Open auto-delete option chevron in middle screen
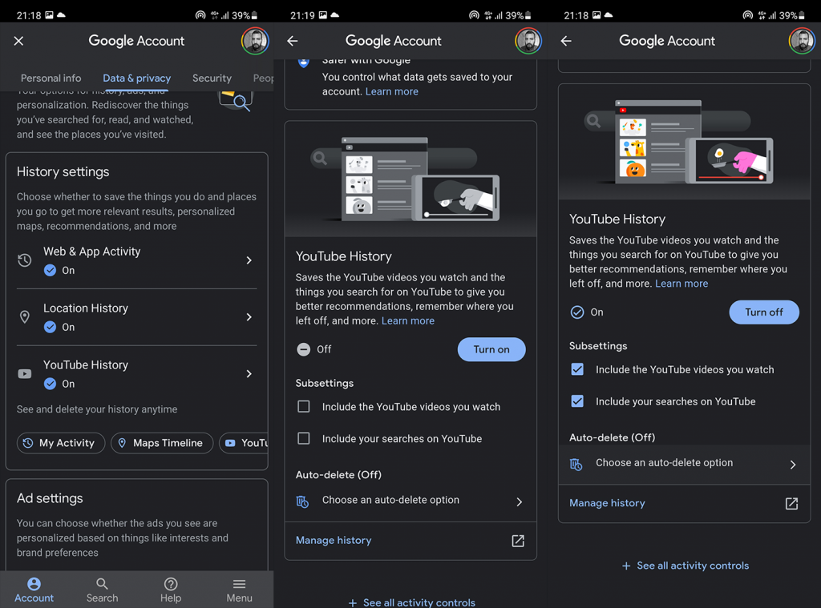 click(x=520, y=501)
